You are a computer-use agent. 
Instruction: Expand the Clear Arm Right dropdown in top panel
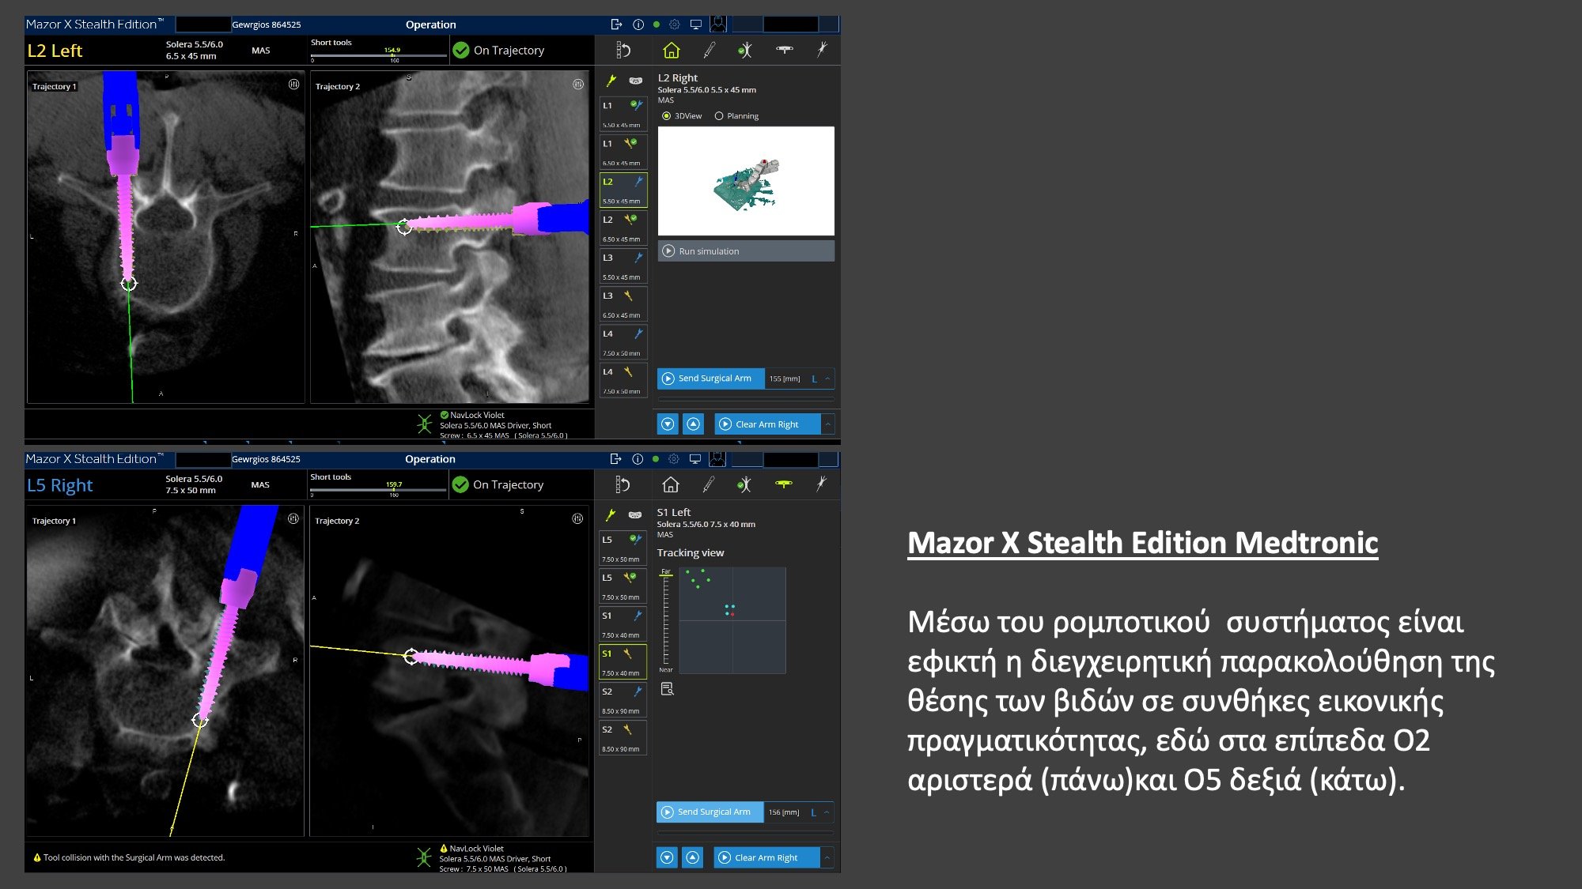click(828, 424)
